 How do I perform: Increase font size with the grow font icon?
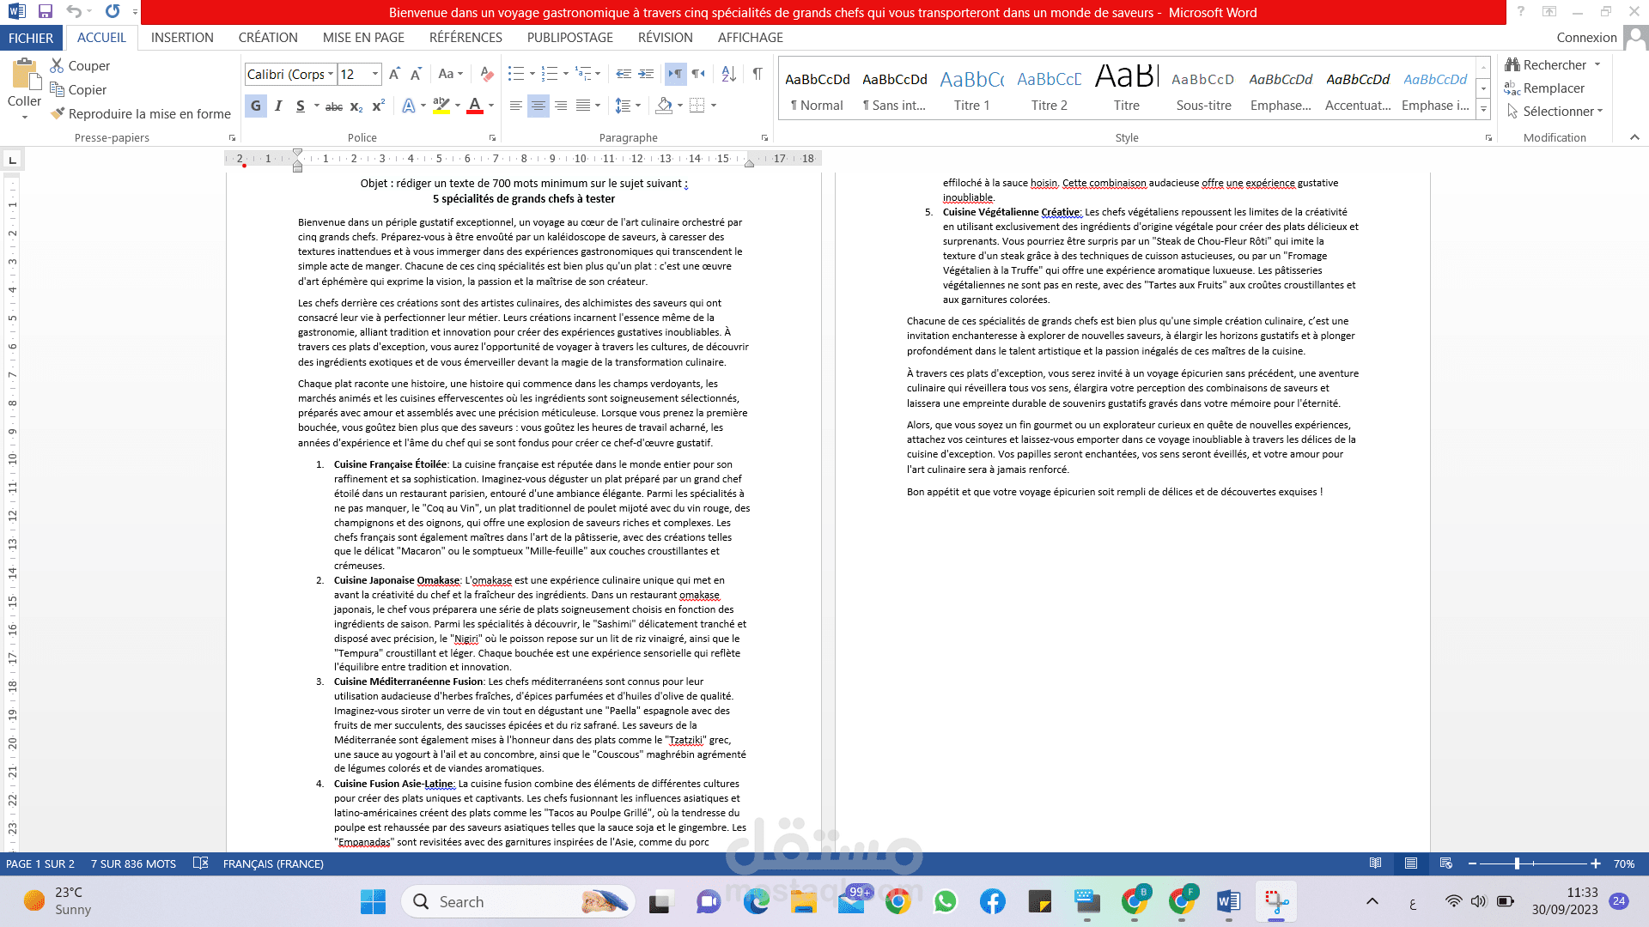tap(394, 75)
